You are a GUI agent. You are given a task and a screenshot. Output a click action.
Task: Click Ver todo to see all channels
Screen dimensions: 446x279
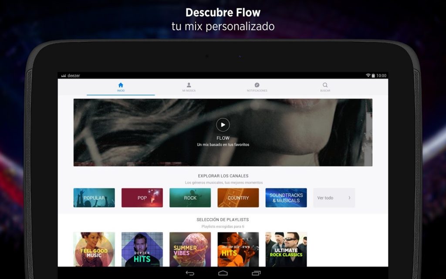tap(334, 197)
